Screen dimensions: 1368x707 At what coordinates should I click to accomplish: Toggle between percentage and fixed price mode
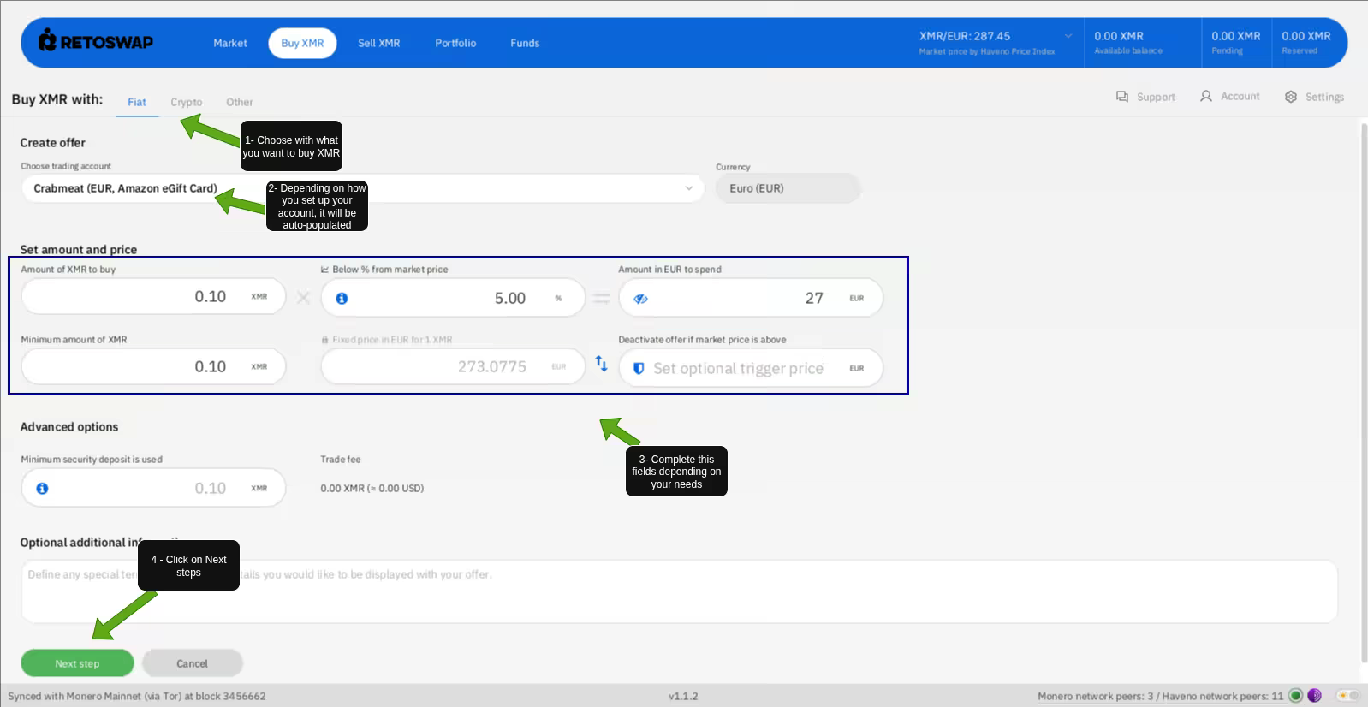coord(602,365)
